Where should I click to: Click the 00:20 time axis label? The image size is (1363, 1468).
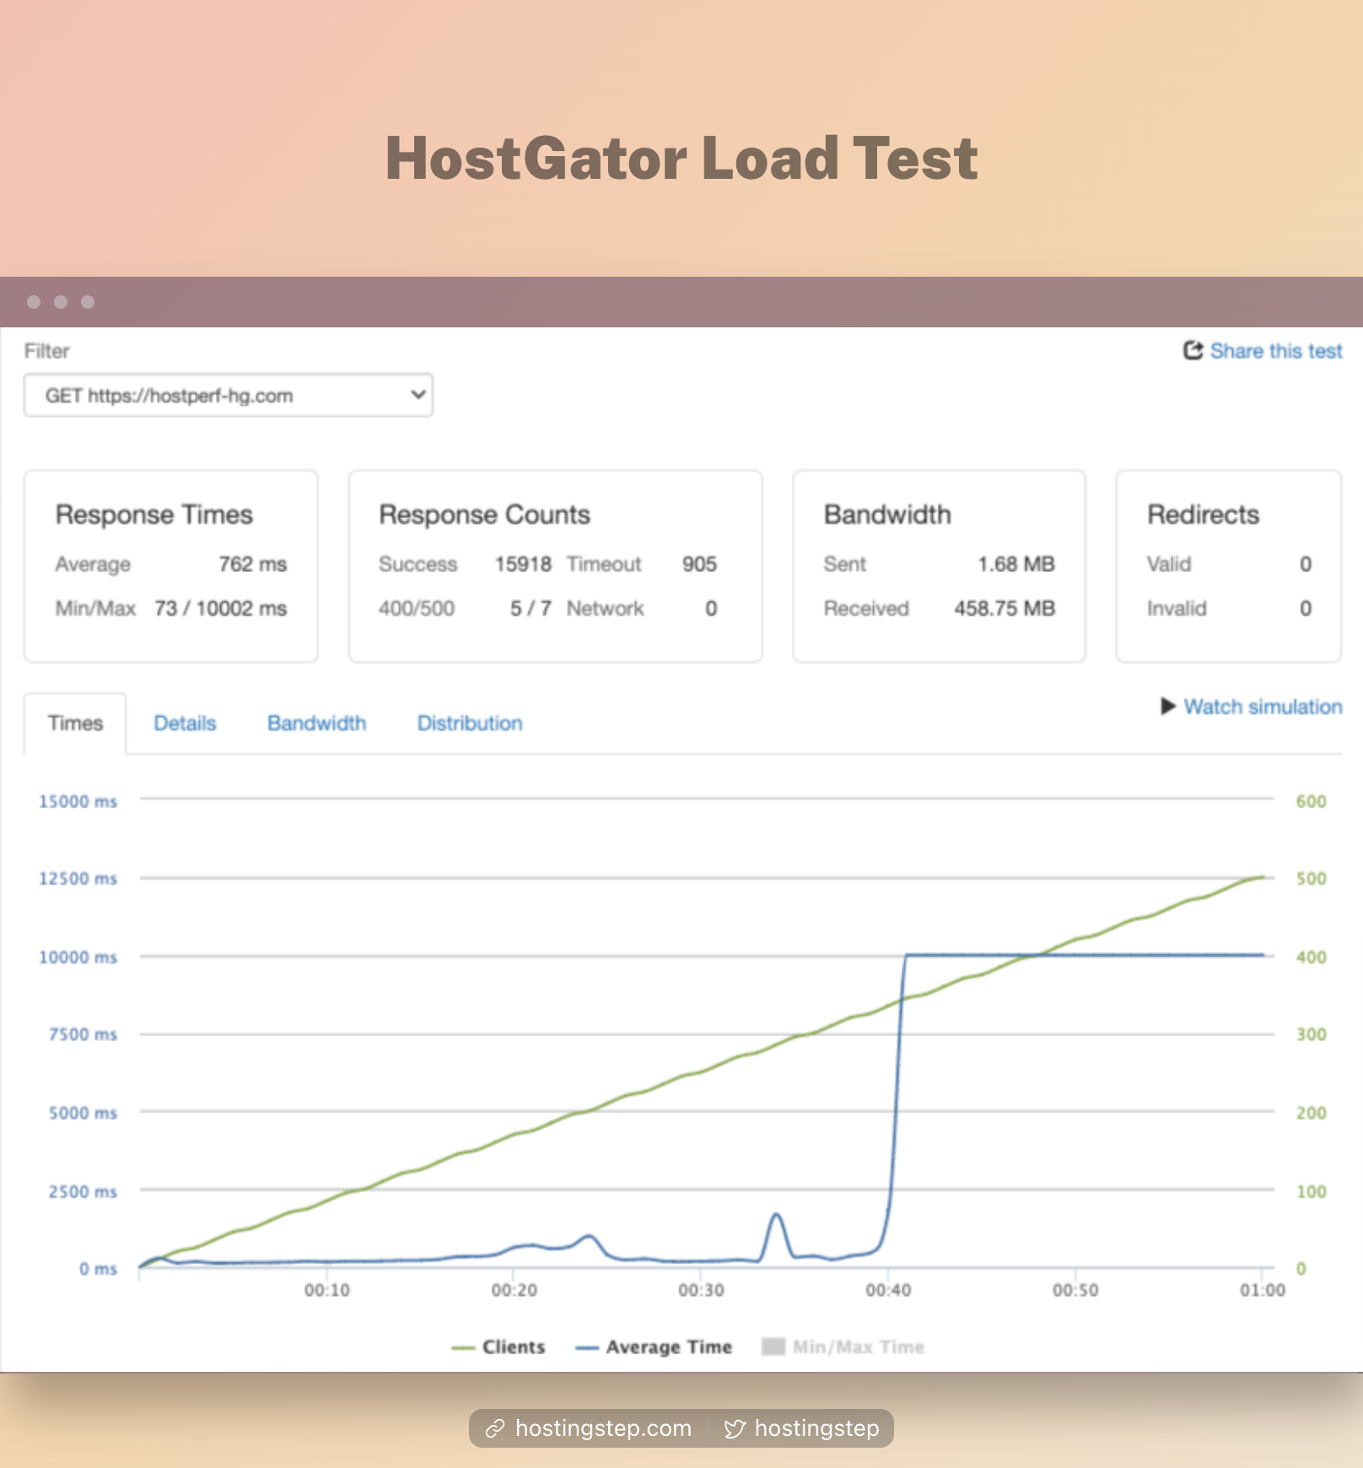pyautogui.click(x=514, y=1290)
